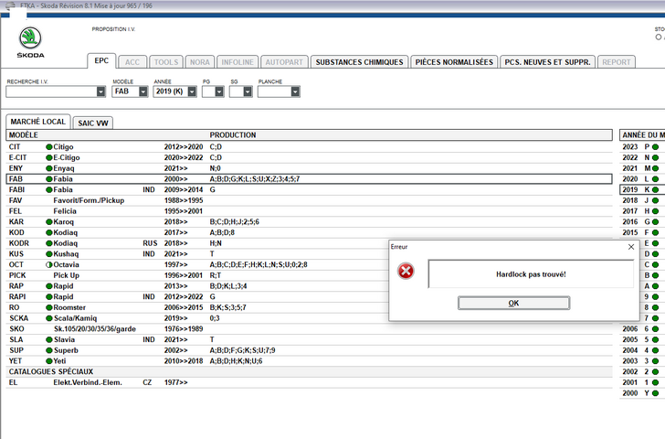Select the E-Citigo row

309,157
